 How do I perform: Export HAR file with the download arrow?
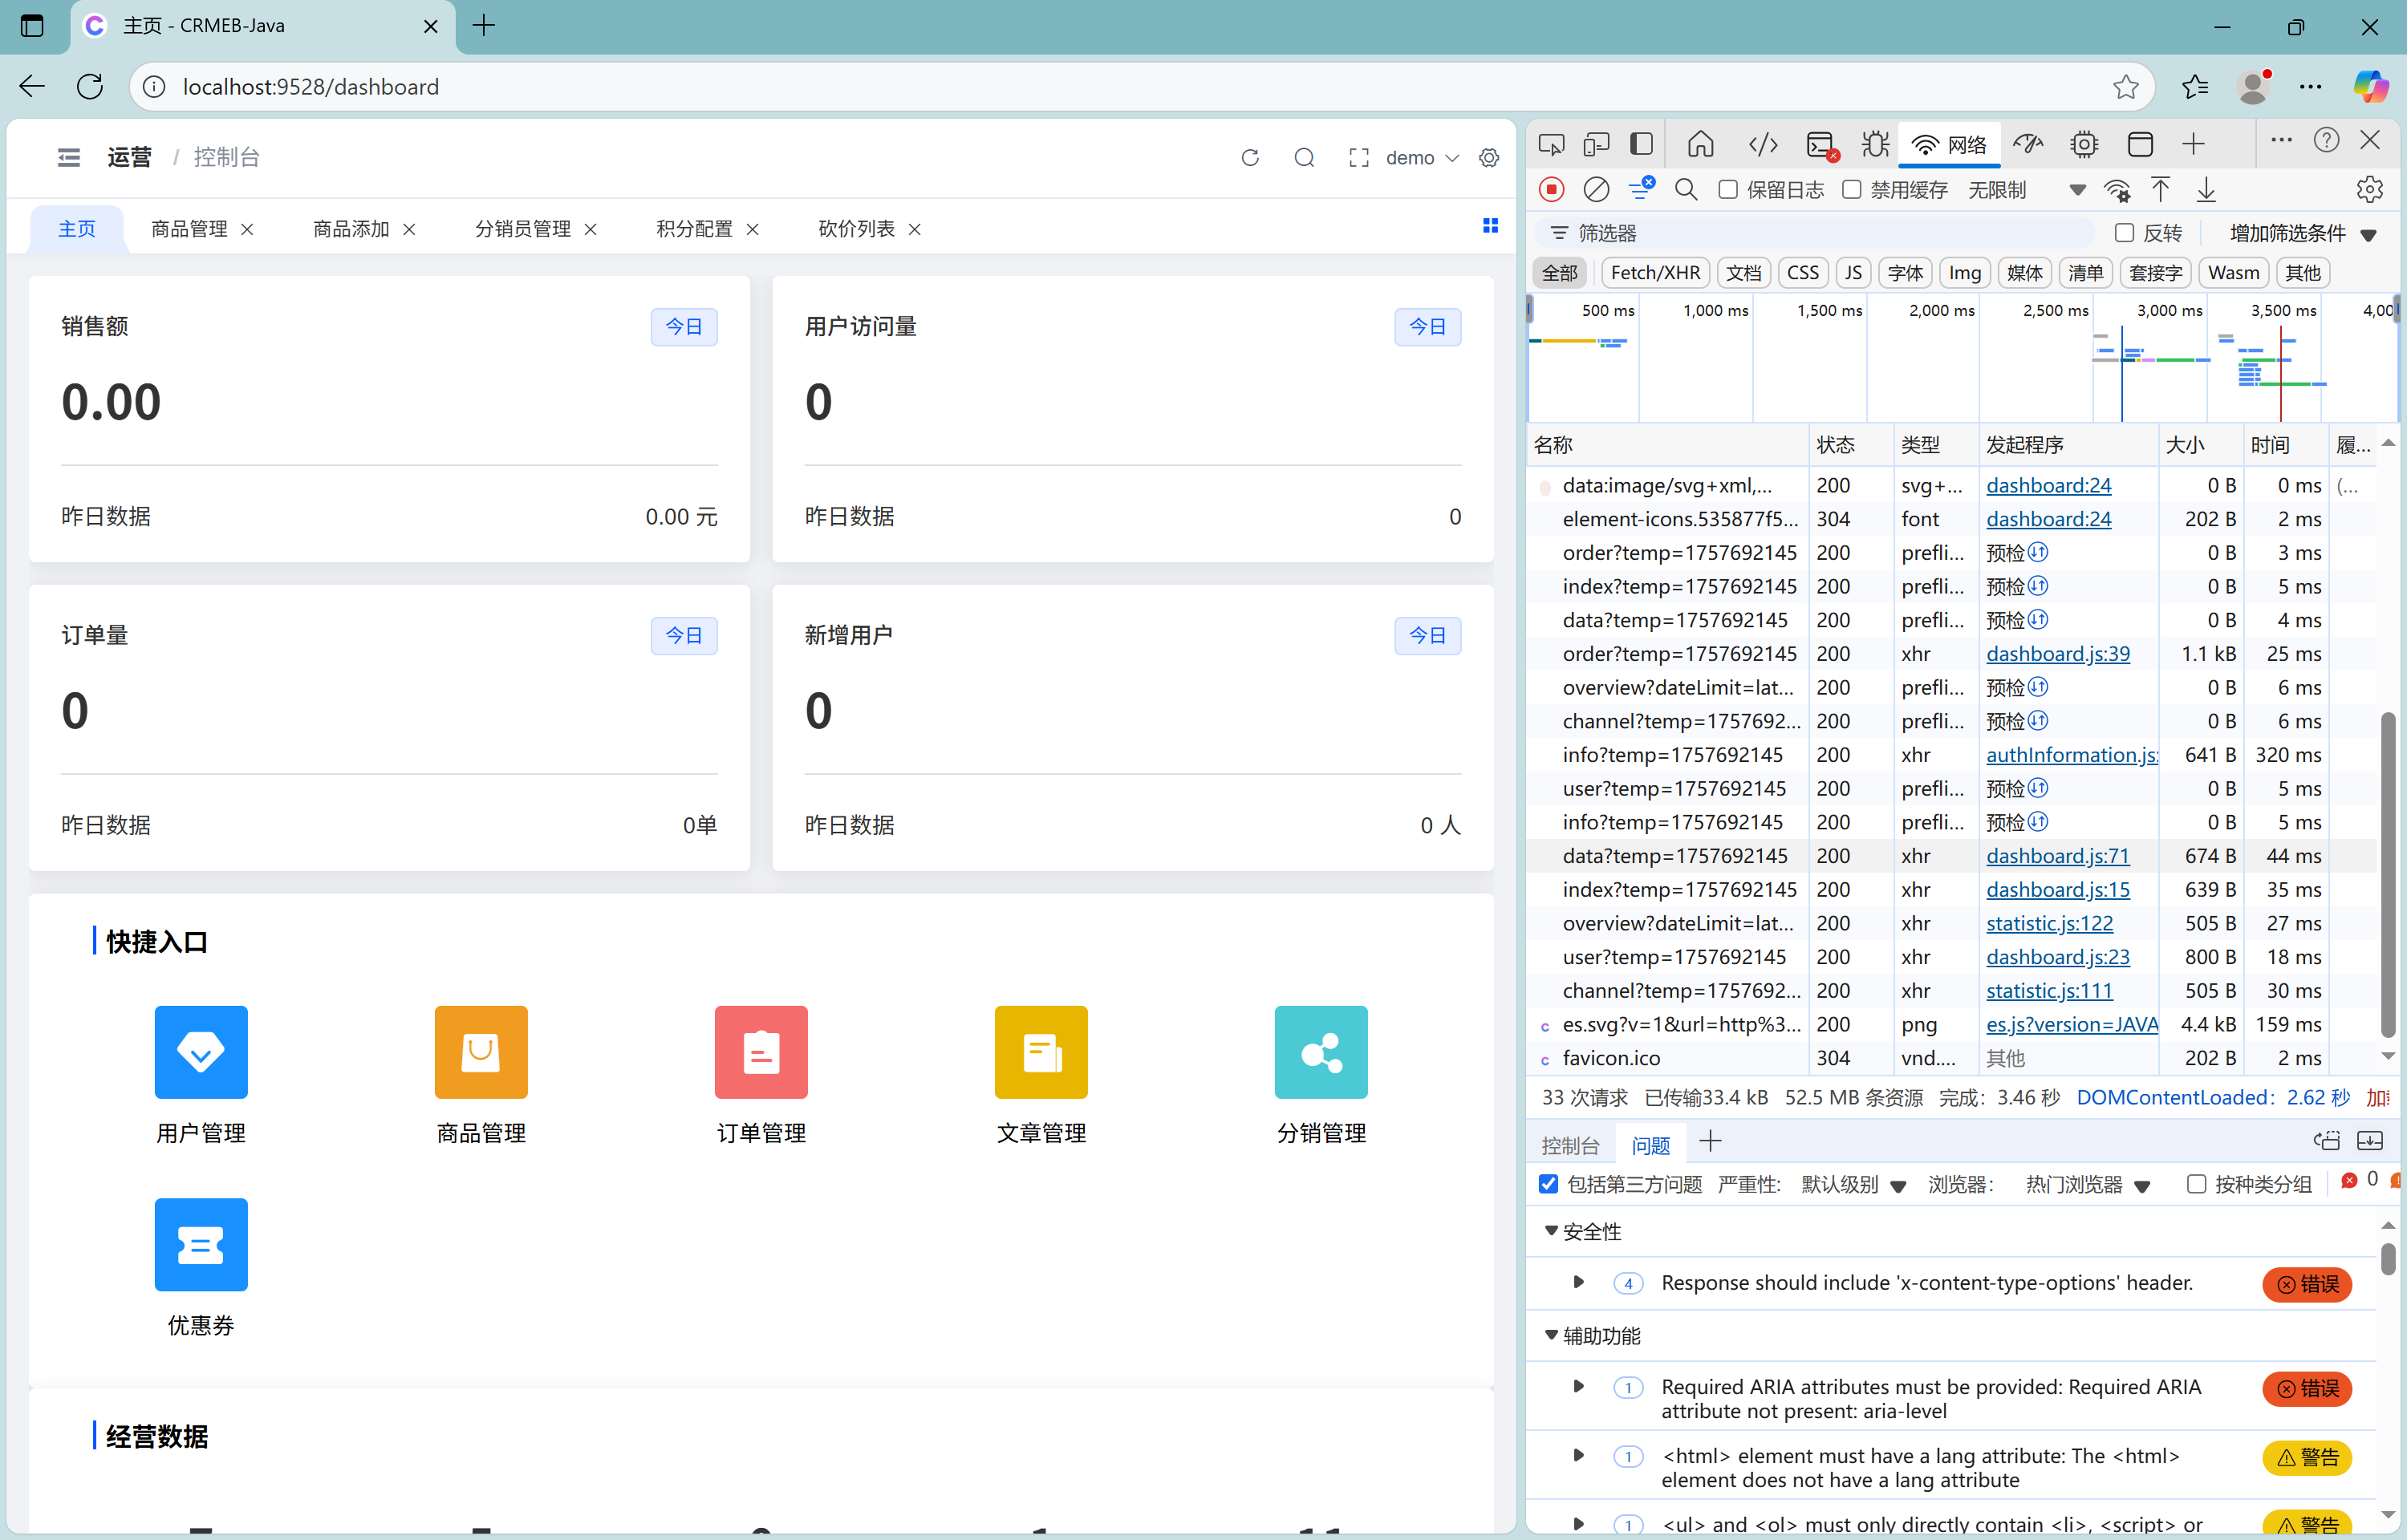(2206, 189)
